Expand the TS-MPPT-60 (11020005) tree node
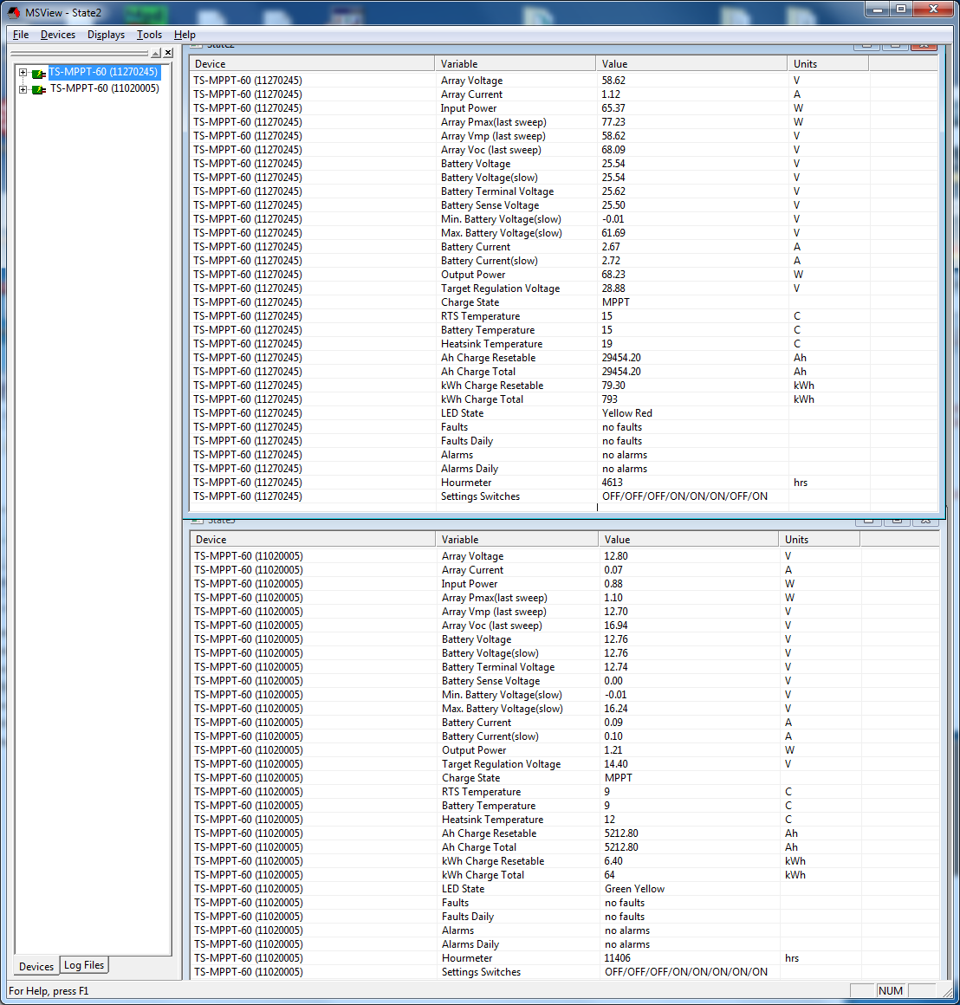The height and width of the screenshot is (1005, 960). (23, 89)
